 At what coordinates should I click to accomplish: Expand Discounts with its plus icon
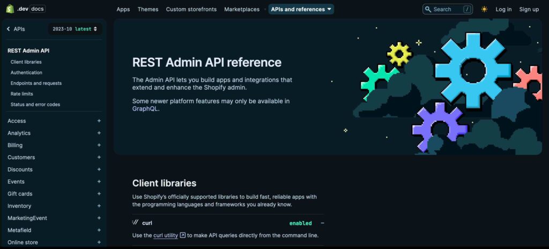pyautogui.click(x=99, y=169)
